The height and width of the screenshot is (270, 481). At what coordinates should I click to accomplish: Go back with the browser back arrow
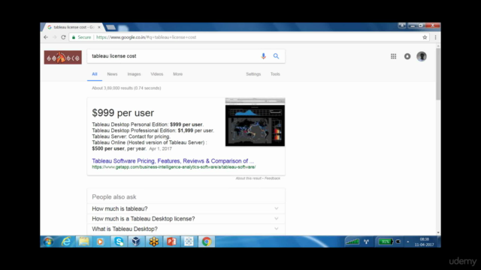[x=46, y=37]
